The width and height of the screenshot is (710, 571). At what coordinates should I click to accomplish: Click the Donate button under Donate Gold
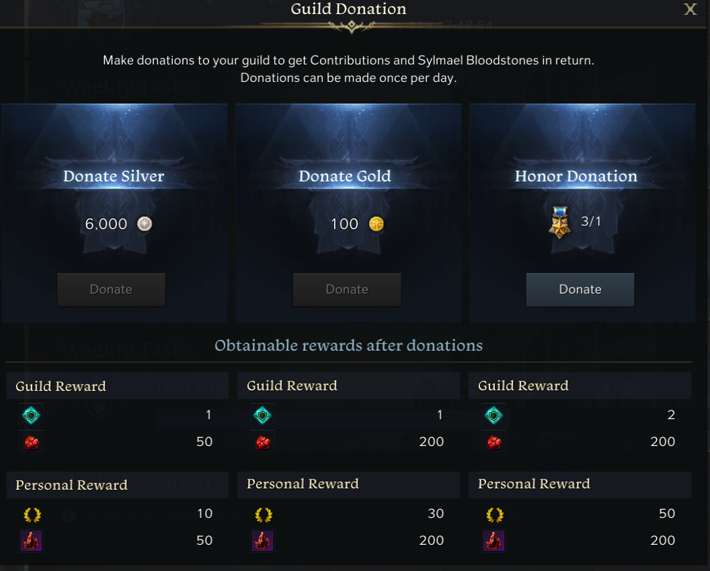pos(347,290)
